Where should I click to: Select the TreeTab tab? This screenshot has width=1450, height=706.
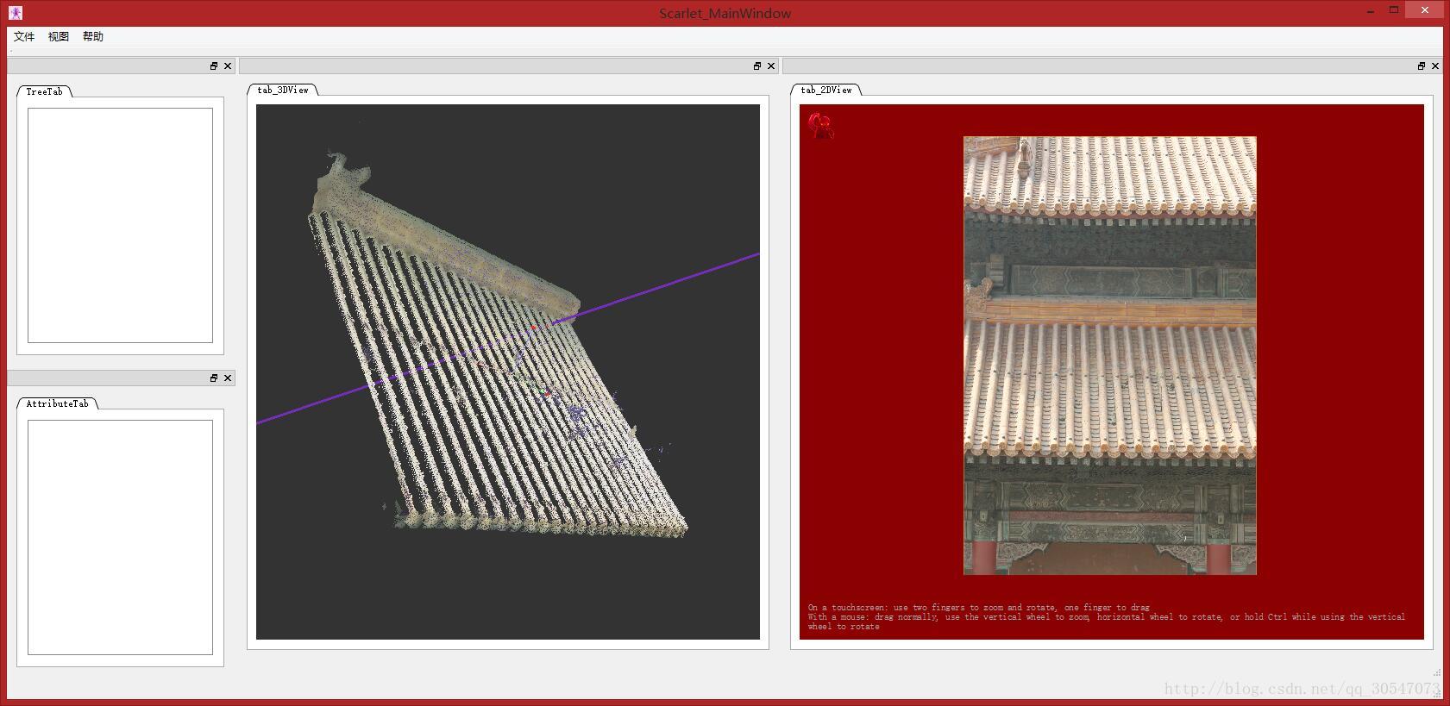click(x=44, y=91)
